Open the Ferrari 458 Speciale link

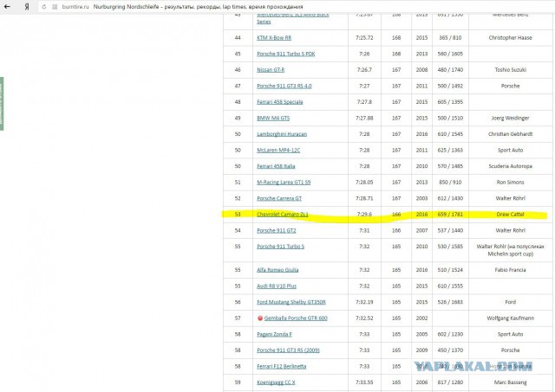pos(279,102)
